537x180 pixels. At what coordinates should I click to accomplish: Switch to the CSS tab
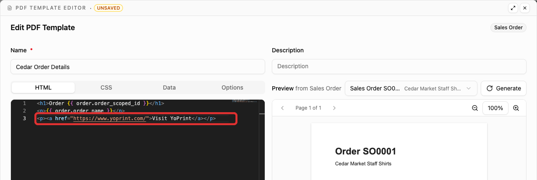click(106, 87)
